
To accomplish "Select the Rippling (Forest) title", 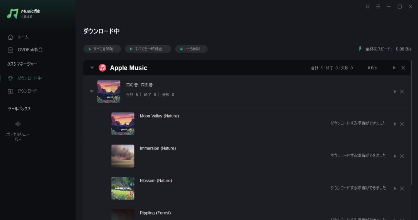I will (155, 213).
